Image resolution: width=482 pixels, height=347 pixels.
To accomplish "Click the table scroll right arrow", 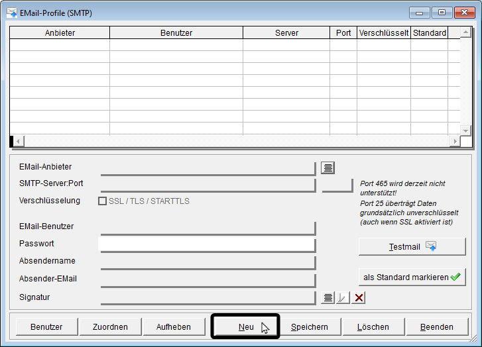I will [455, 141].
